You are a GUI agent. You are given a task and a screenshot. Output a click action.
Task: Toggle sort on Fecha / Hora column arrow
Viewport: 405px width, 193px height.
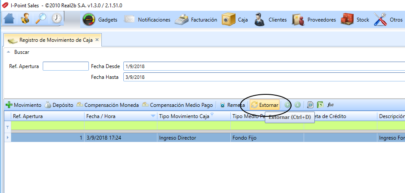[153, 116]
